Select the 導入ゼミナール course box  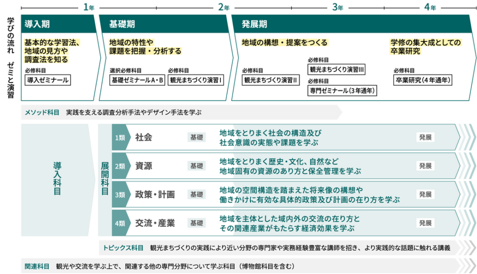pyautogui.click(x=48, y=80)
